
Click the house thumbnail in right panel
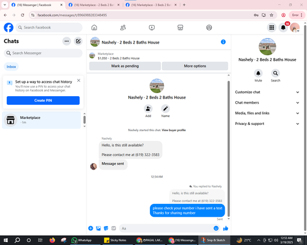pos(267,47)
